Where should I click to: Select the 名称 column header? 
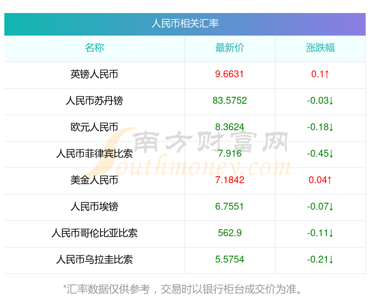point(94,48)
